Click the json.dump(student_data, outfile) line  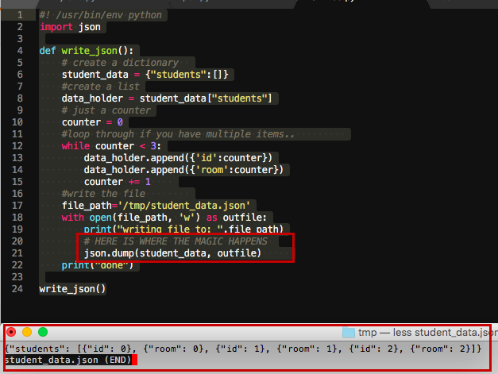[172, 253]
